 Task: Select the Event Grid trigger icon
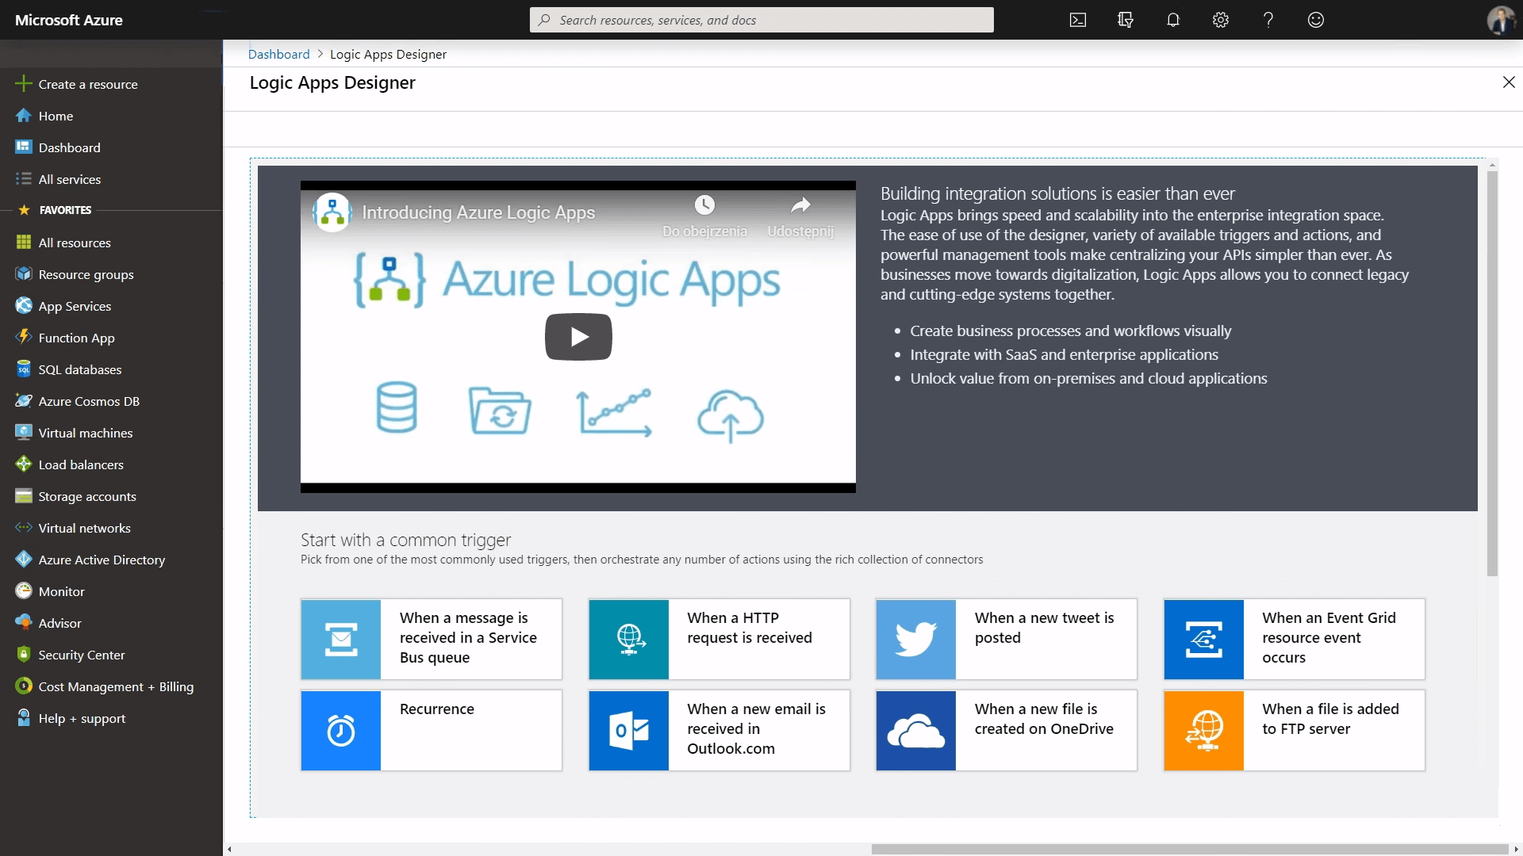(x=1204, y=639)
